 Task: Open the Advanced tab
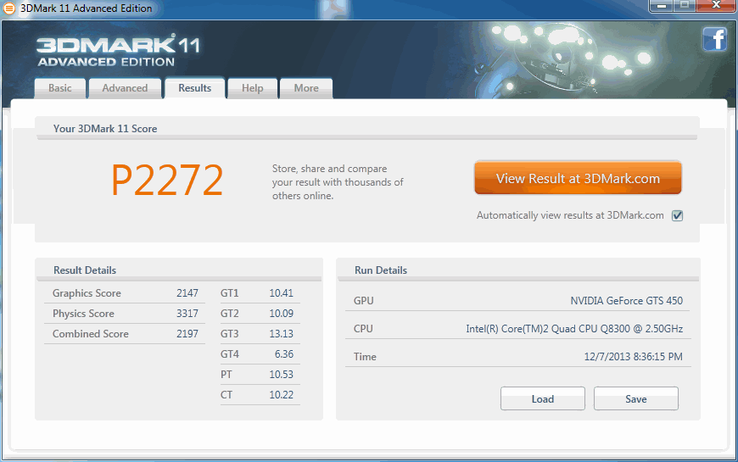click(x=125, y=88)
